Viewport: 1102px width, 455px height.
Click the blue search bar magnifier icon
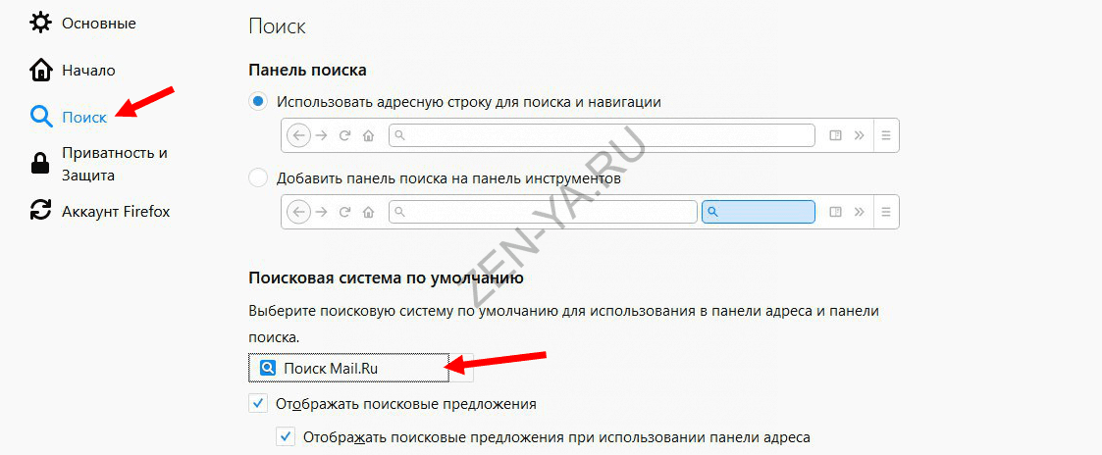click(712, 212)
